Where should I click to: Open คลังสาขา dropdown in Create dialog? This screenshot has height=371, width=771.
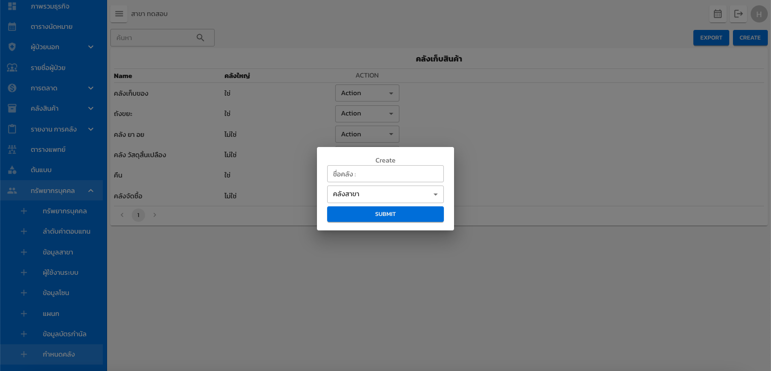click(385, 194)
